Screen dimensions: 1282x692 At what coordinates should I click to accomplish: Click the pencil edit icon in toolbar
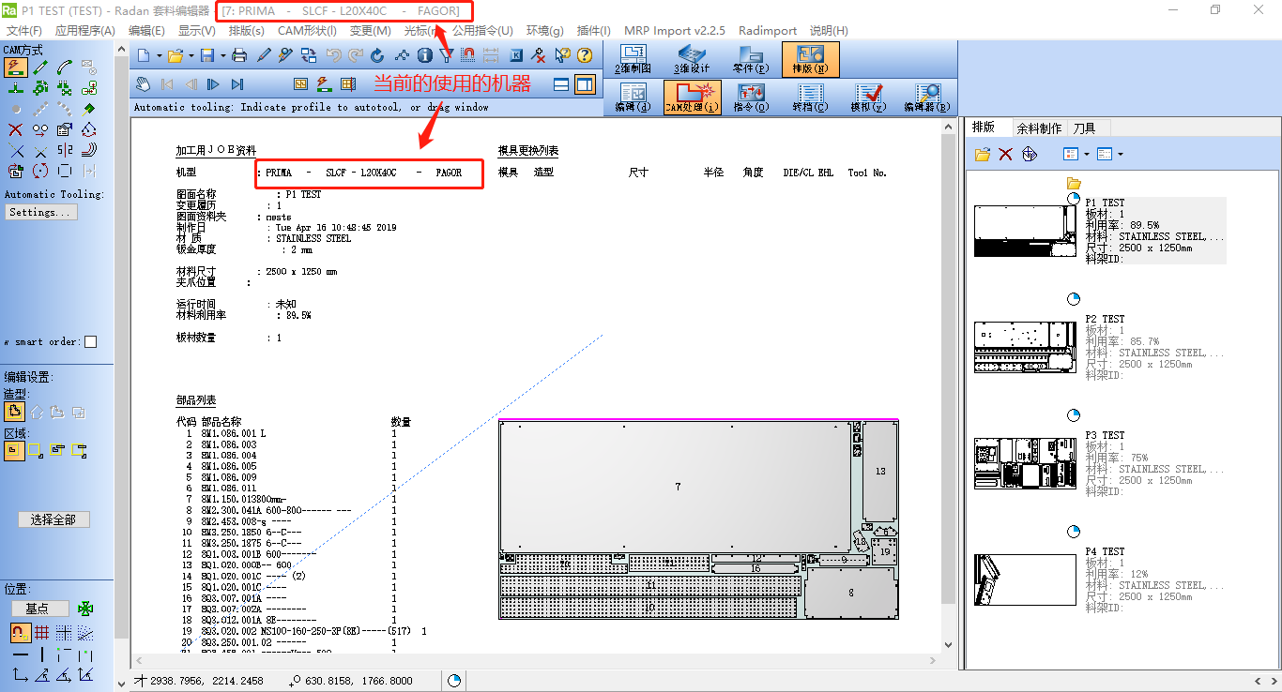[265, 55]
